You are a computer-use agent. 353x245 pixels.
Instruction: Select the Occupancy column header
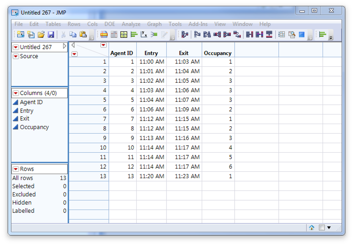coord(218,53)
